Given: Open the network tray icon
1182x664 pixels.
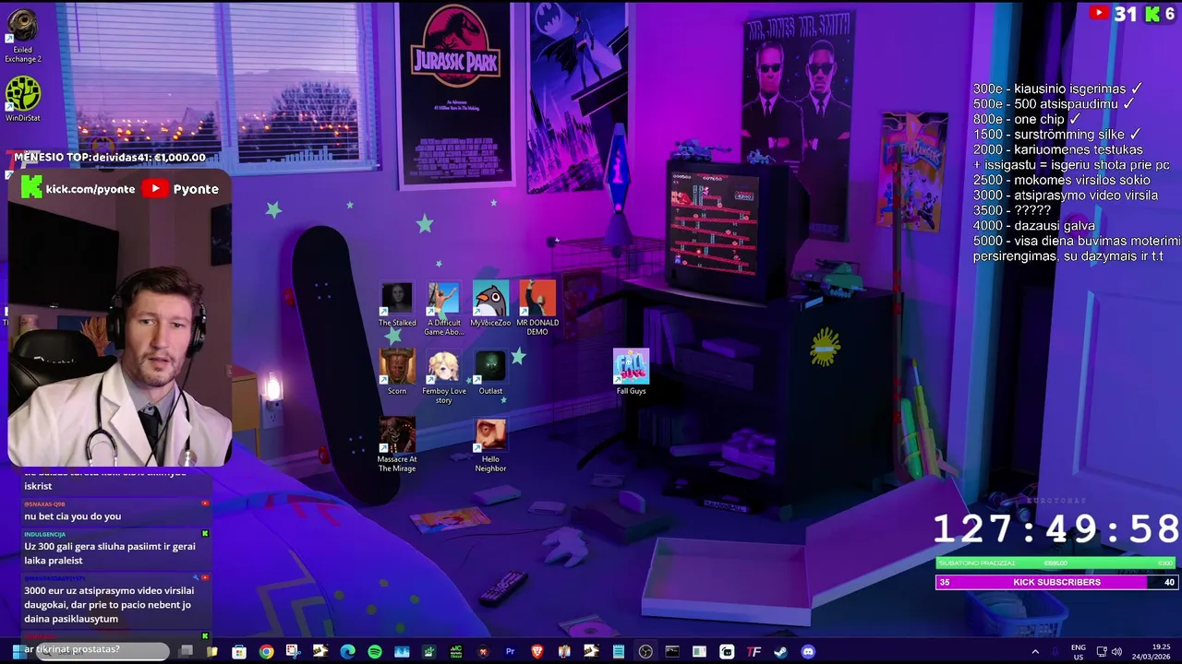Looking at the screenshot, I should [x=1102, y=652].
